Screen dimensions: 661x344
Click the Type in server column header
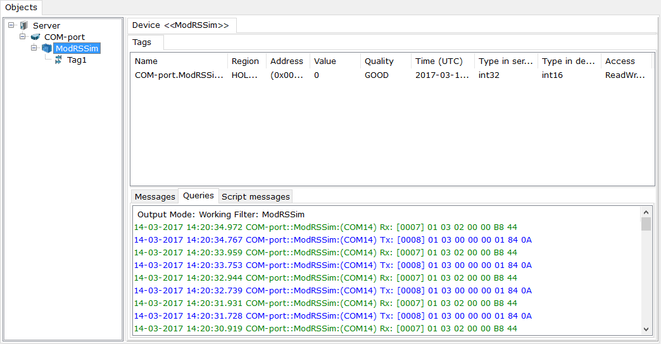[505, 61]
